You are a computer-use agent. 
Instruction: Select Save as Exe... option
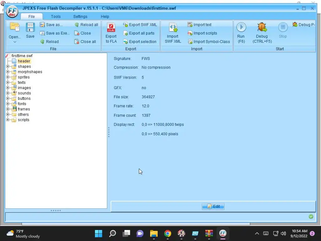pos(55,33)
